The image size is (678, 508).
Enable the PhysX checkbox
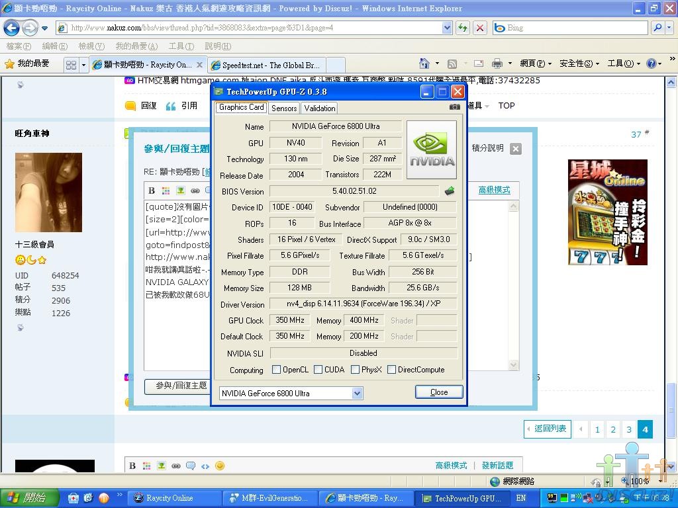(x=355, y=370)
